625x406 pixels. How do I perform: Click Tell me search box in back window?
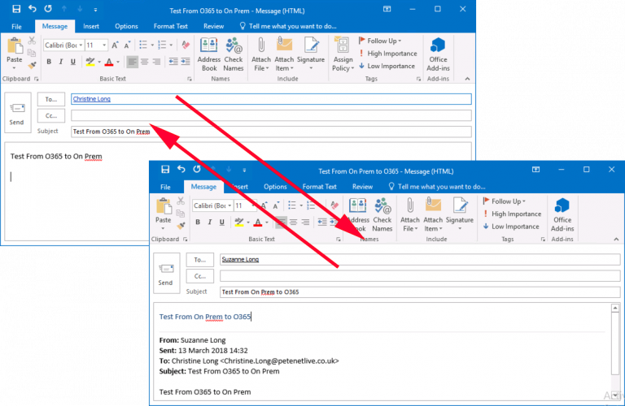point(288,26)
